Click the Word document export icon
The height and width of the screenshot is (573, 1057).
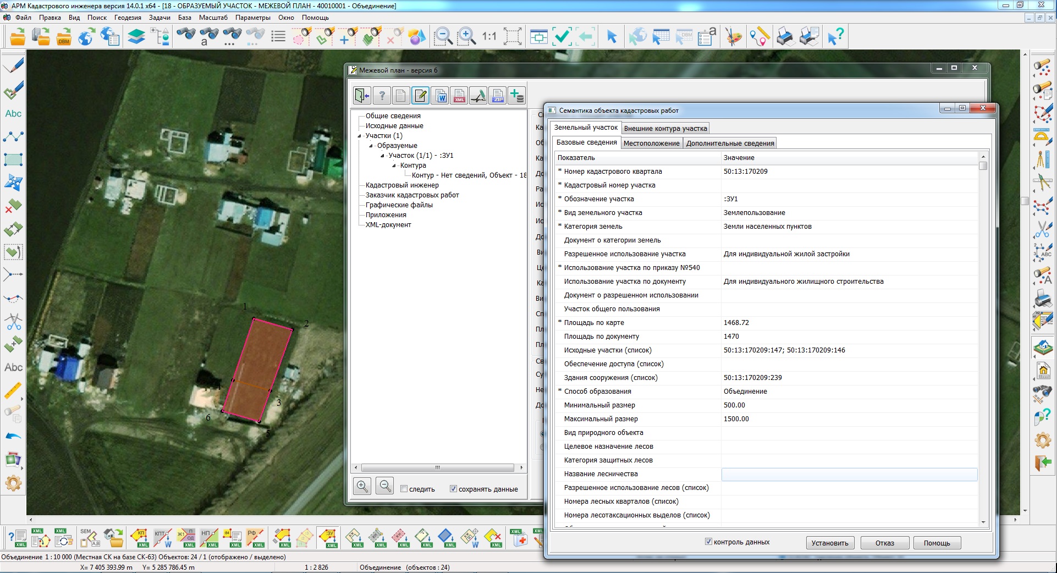pos(441,96)
